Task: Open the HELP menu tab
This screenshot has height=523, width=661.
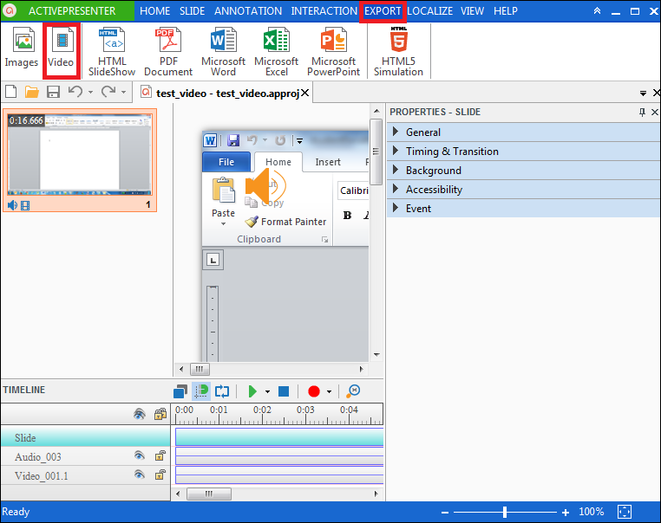Action: tap(506, 11)
